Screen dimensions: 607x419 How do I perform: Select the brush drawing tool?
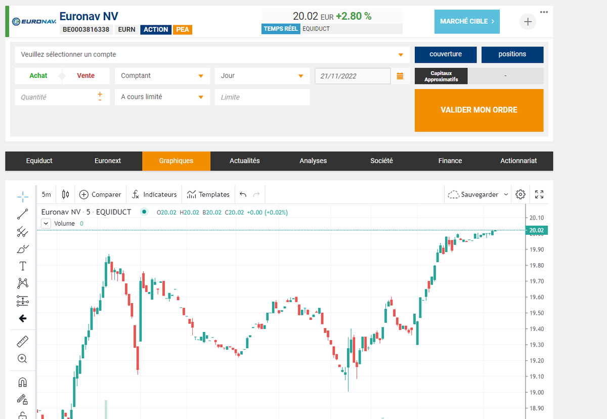(22, 249)
